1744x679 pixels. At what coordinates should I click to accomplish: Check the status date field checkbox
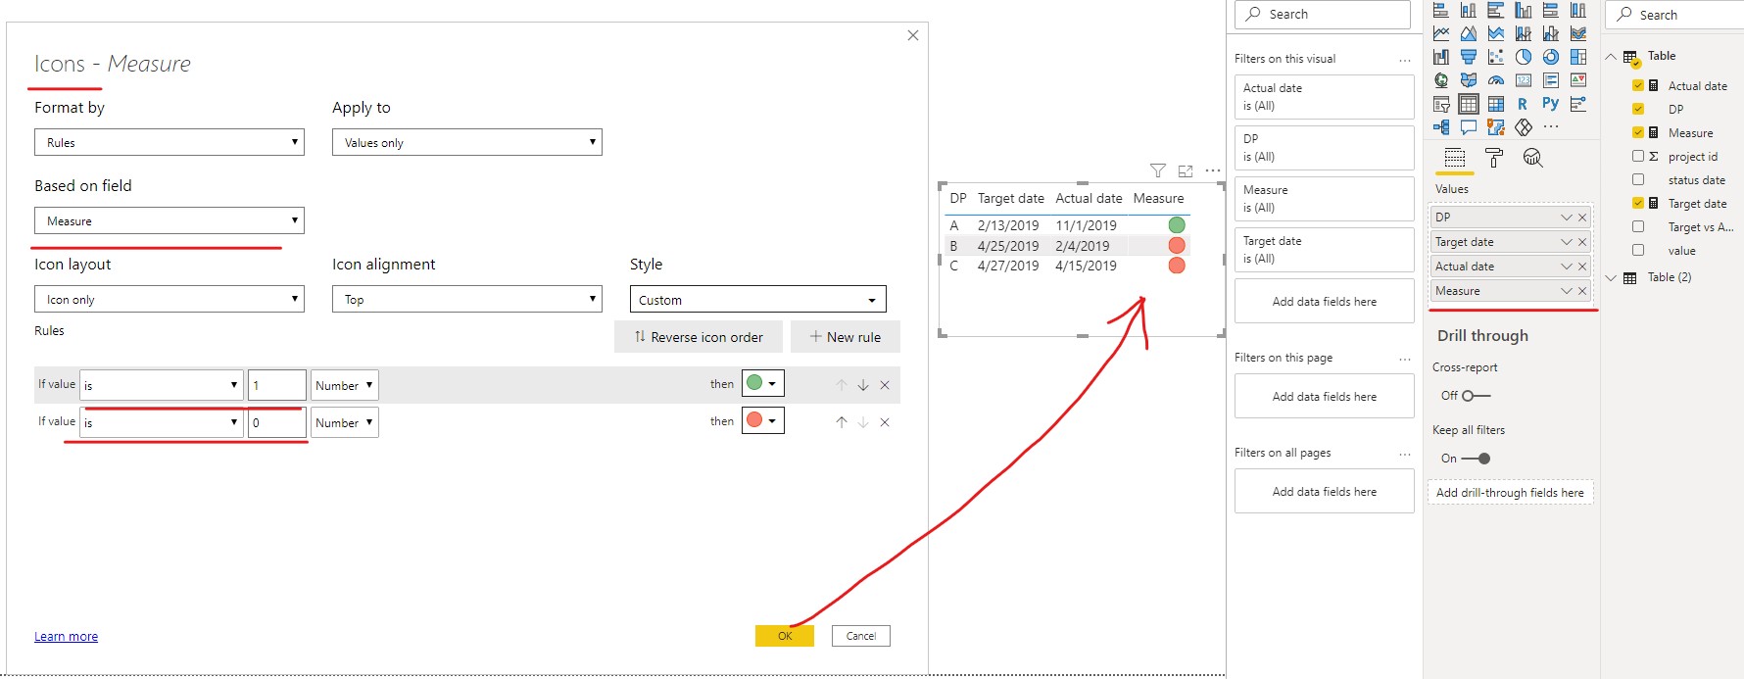coord(1637,179)
